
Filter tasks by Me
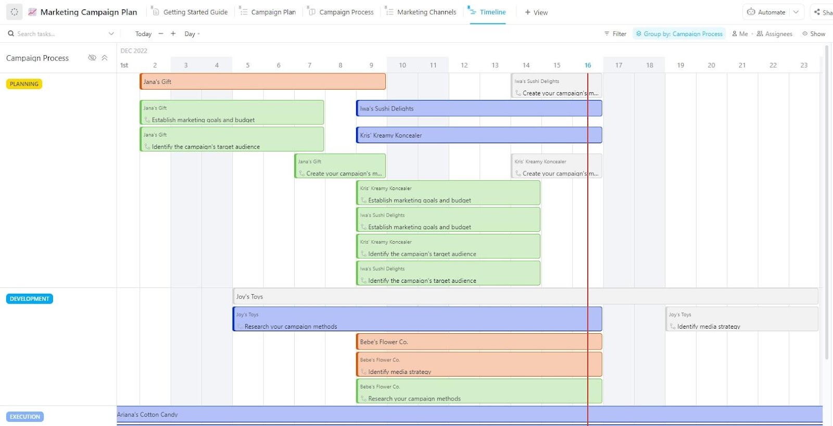740,34
